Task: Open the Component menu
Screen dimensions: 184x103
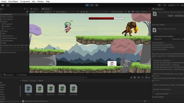Action: pyautogui.click(x=25, y=1)
